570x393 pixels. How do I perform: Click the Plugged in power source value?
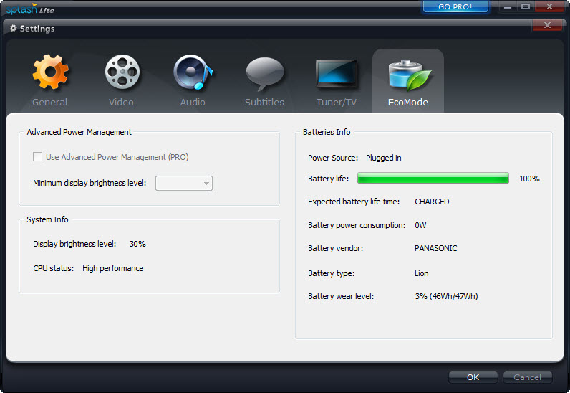[x=384, y=158]
